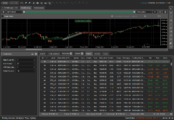This screenshot has width=174, height=120.
Task: Sort by Net column header
Action: [x=150, y=58]
